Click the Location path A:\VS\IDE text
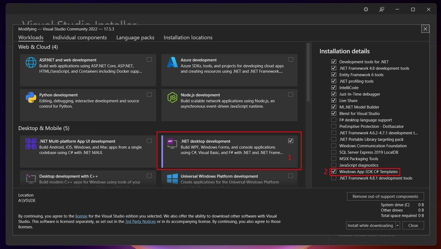The image size is (441, 249). pyautogui.click(x=26, y=201)
